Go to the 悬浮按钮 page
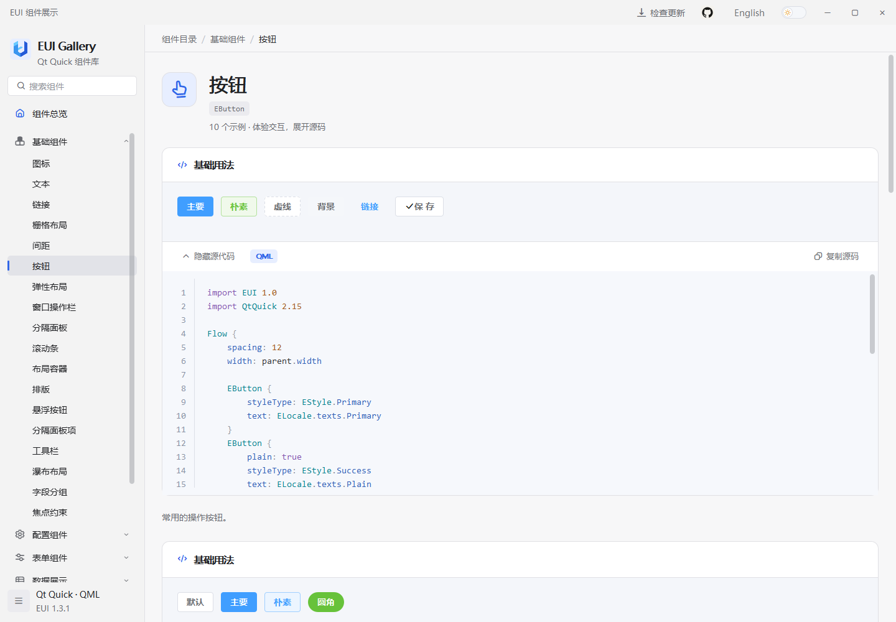The width and height of the screenshot is (896, 622). pos(72,409)
